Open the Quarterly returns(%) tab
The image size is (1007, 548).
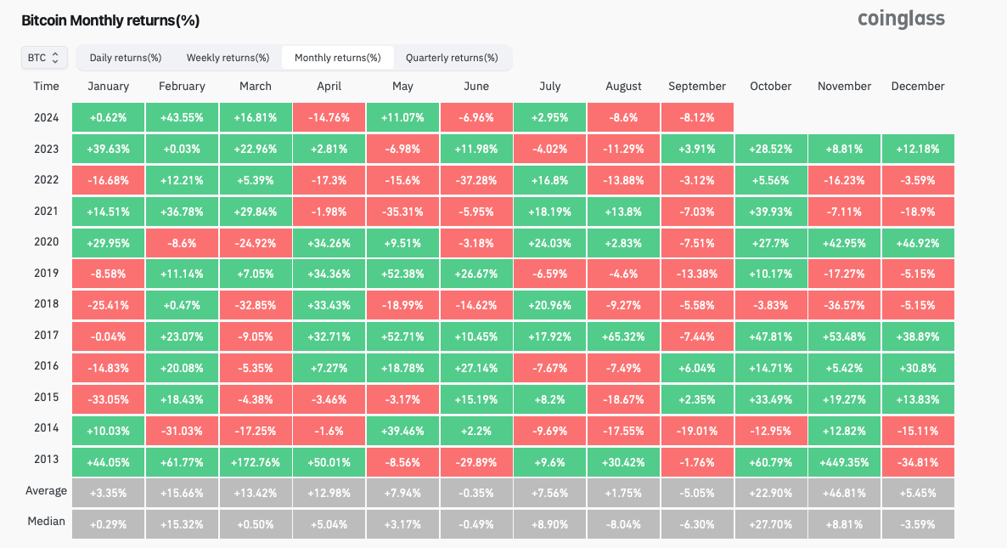click(452, 58)
